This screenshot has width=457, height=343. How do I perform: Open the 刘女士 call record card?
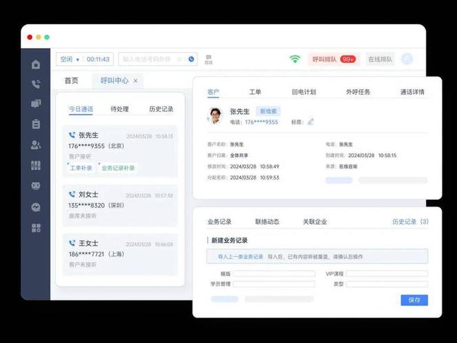click(120, 205)
